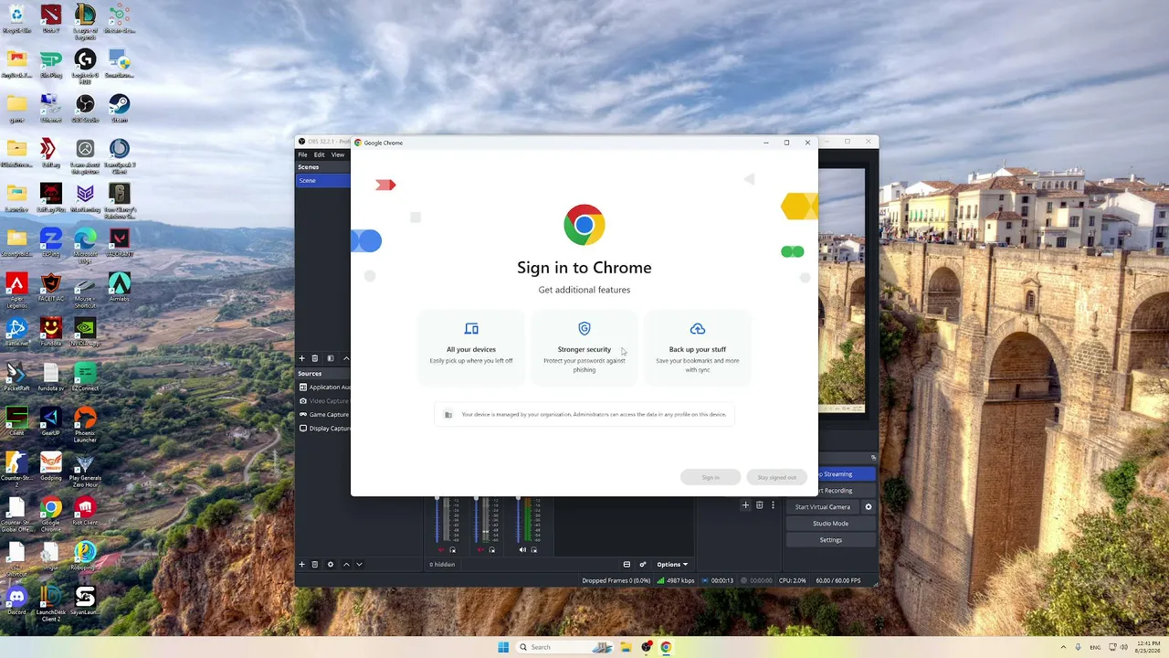This screenshot has height=658, width=1169.
Task: Select the Application Audio source
Action: tap(324, 387)
